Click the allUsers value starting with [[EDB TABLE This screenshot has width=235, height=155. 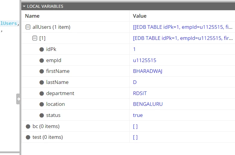click(x=183, y=27)
